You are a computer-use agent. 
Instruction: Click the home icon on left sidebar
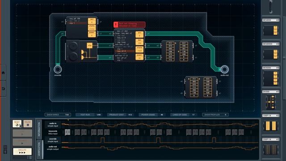3,72
